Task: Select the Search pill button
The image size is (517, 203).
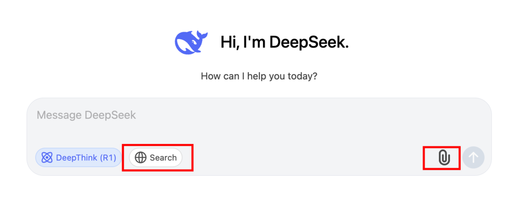Action: pyautogui.click(x=156, y=157)
